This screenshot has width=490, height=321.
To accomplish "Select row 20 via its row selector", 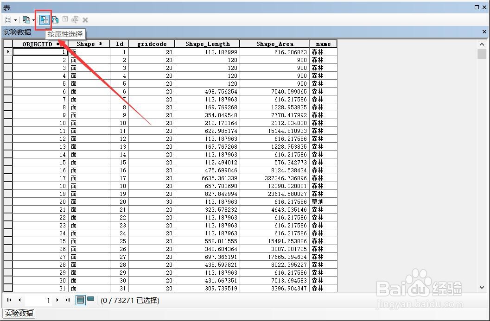I will tap(8, 201).
